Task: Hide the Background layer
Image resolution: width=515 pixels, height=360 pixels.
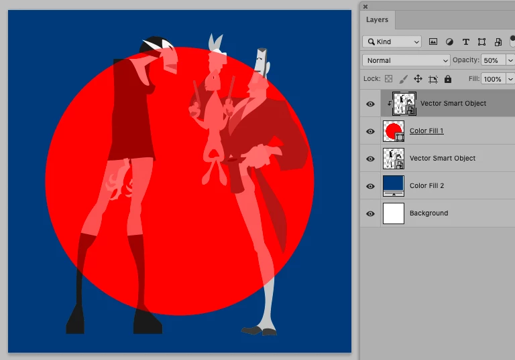Action: pyautogui.click(x=370, y=213)
